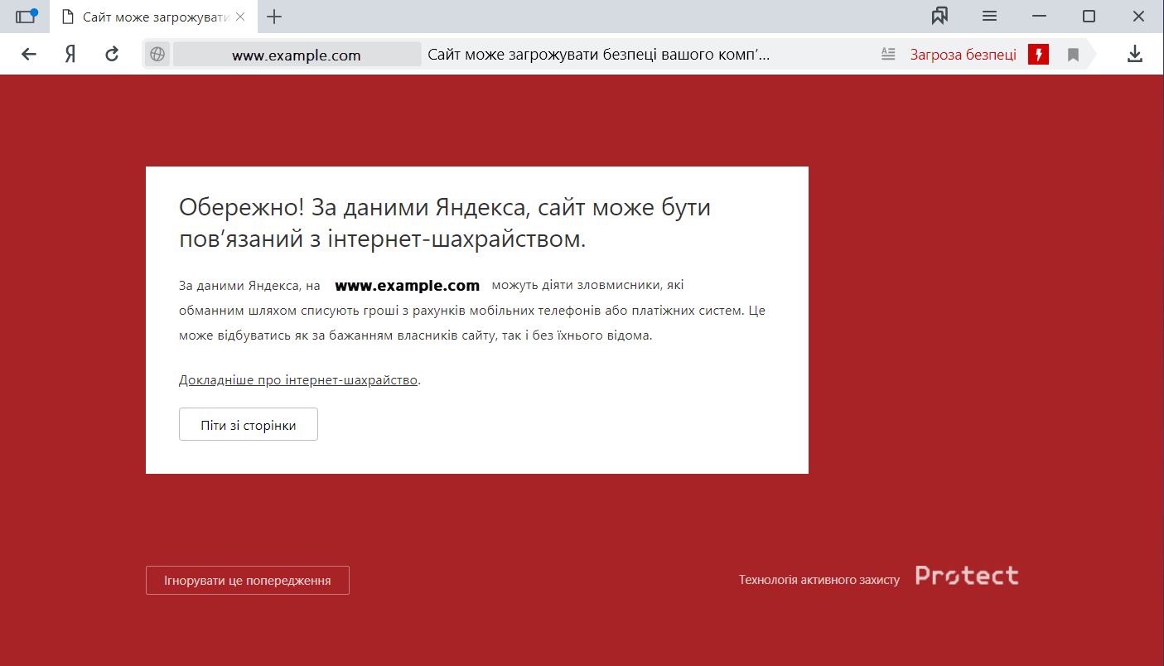
Task: Click the Protect logo
Action: click(967, 576)
